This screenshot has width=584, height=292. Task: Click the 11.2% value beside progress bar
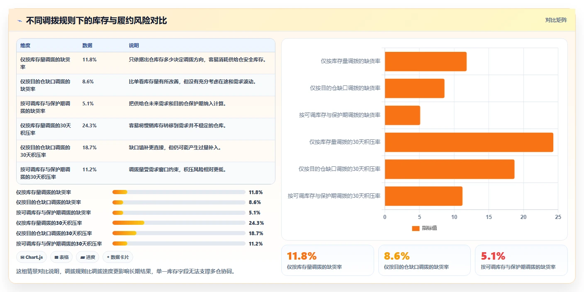coord(256,244)
